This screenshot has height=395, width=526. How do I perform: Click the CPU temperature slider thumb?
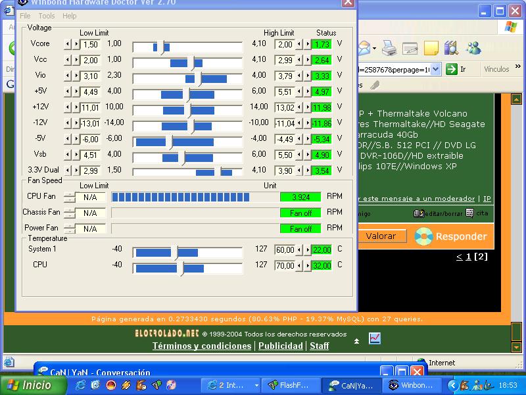(x=181, y=269)
